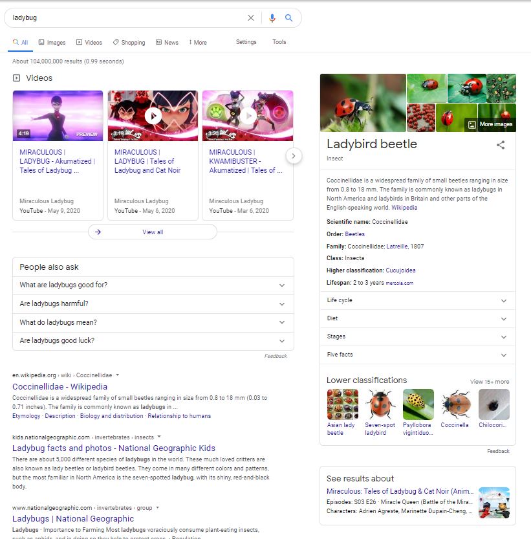Switch to Images tab
Screen dimensions: 531x539
52,42
